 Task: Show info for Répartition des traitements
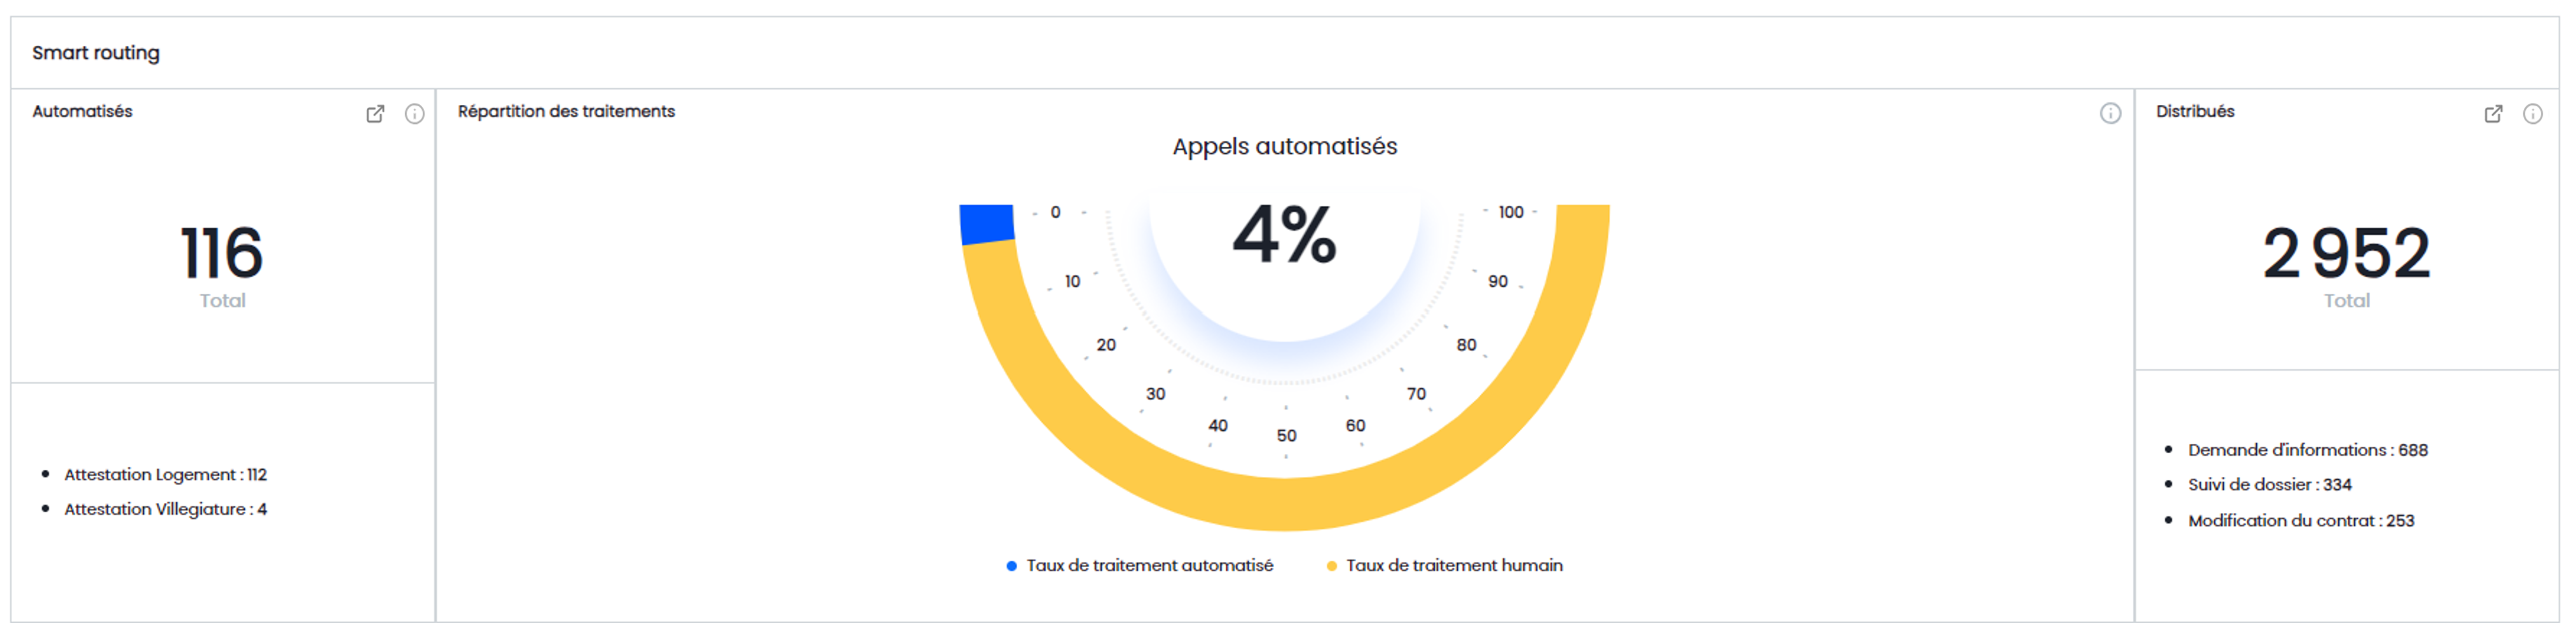click(2109, 114)
